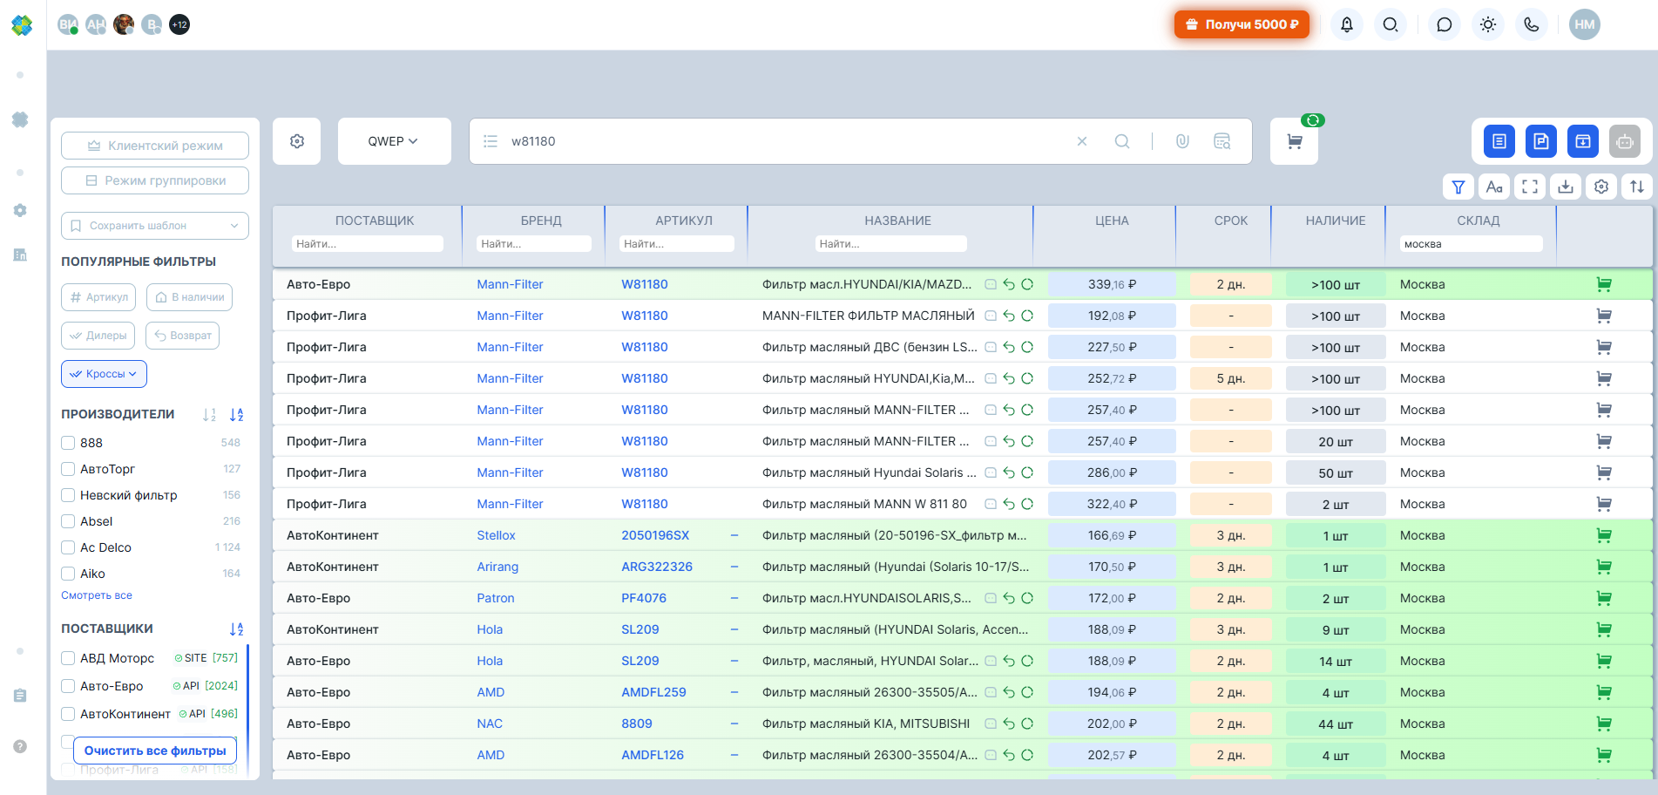Clear the w81180 search query

coord(1082,141)
